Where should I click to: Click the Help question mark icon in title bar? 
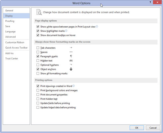150,2
